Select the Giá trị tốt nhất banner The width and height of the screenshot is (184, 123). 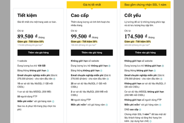[92, 5]
